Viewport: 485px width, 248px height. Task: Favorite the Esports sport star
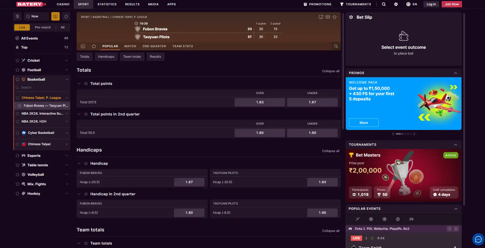(x=17, y=155)
